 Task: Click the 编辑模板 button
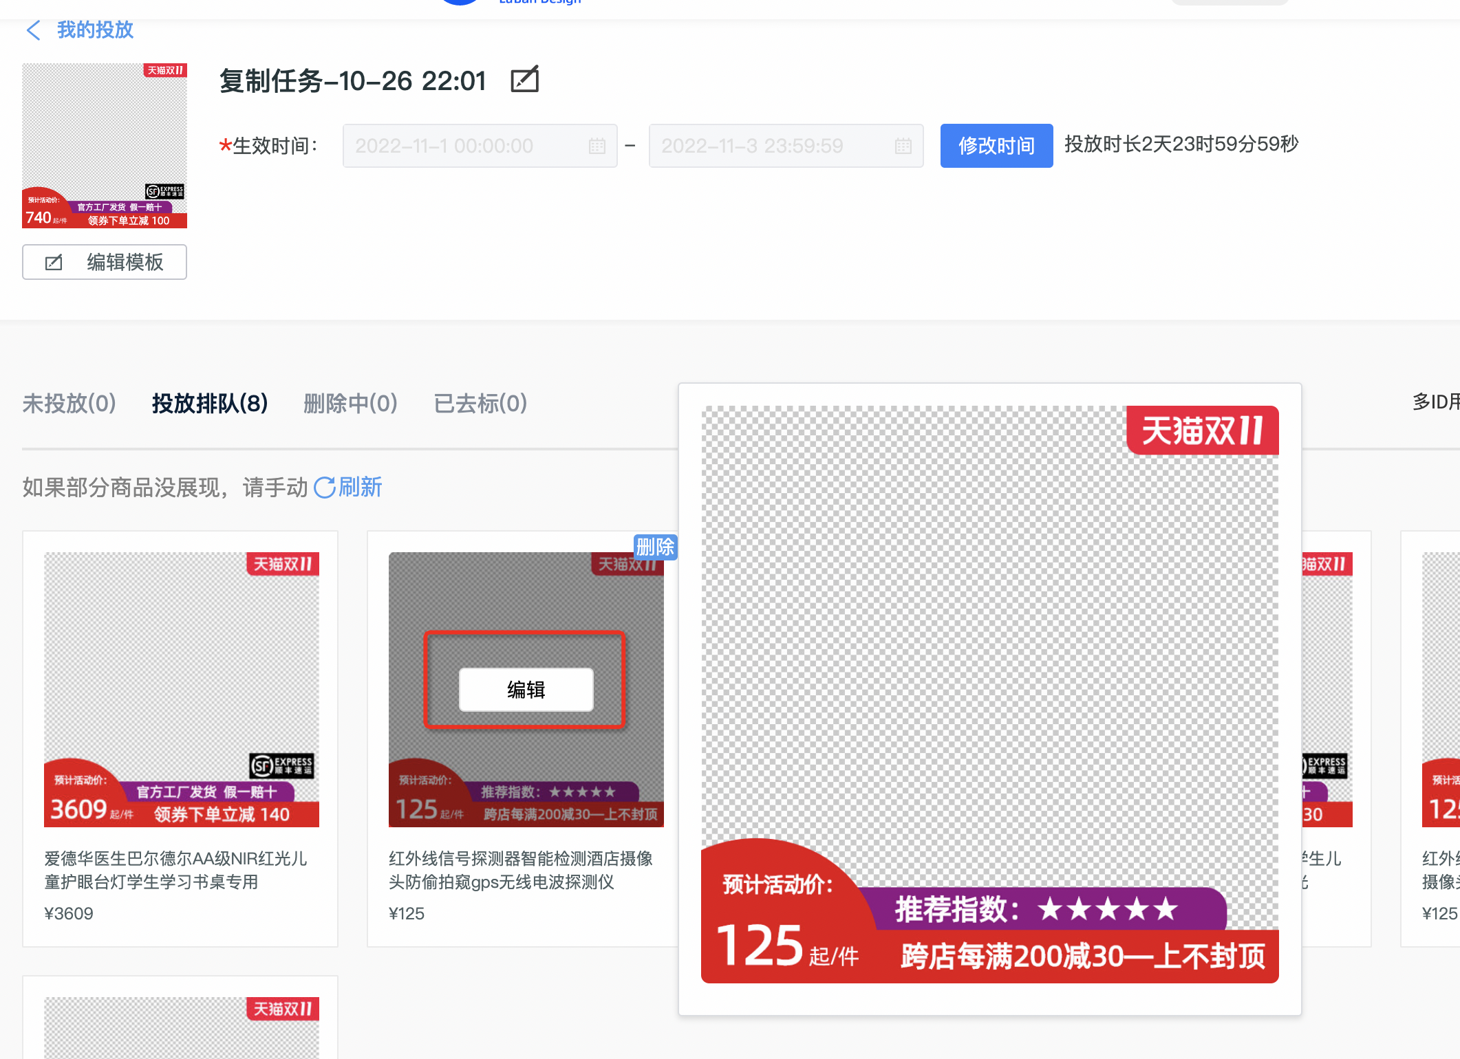(x=105, y=262)
